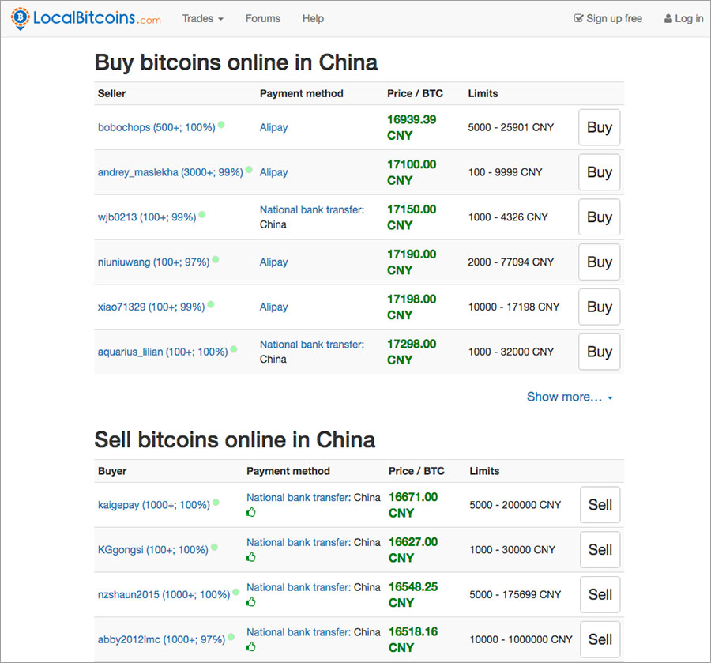711x663 pixels.
Task: Click Alipay link in andrey_maslekha row
Action: point(274,172)
